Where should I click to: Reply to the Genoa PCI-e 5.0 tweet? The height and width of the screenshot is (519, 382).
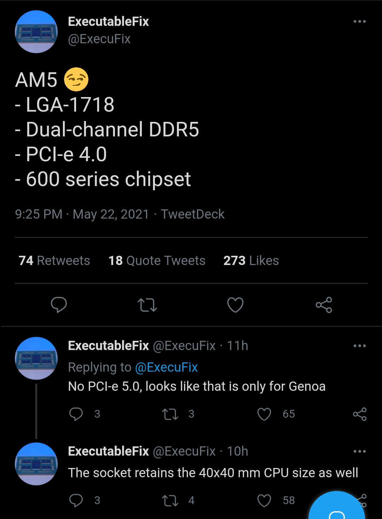[x=76, y=414]
